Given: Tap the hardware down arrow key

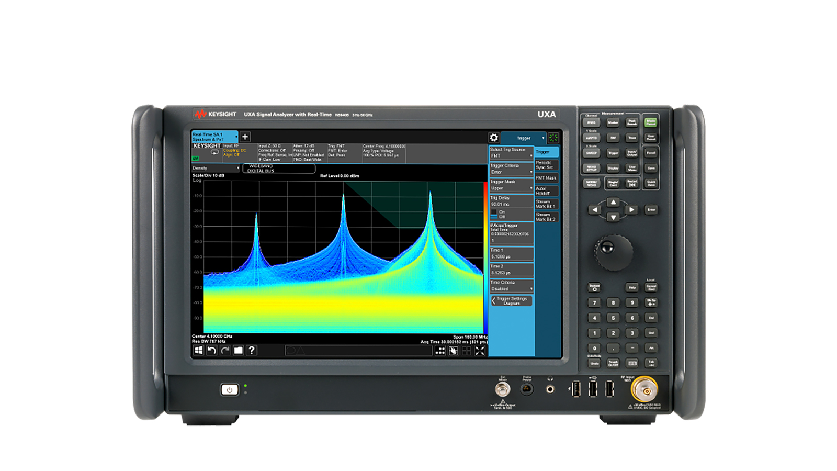Looking at the screenshot, I should tap(613, 217).
